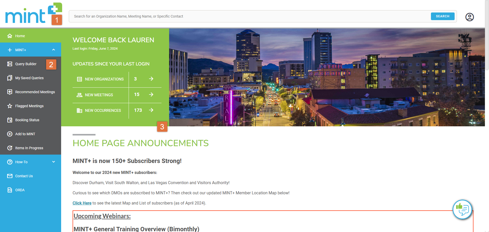The image size is (489, 232).
Task: Open ORDA from the sidebar
Action: [31, 190]
